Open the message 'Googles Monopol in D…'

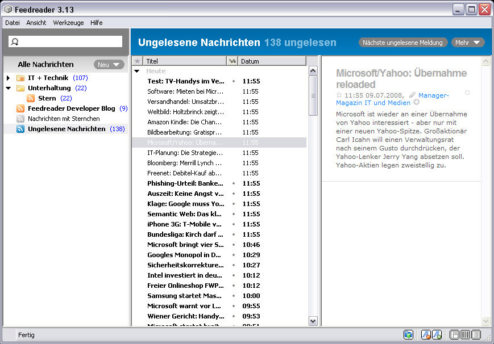pos(219,255)
